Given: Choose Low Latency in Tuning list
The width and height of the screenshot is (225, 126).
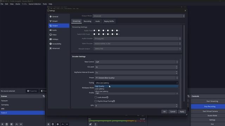Looking at the screenshot, I should pos(136,89).
